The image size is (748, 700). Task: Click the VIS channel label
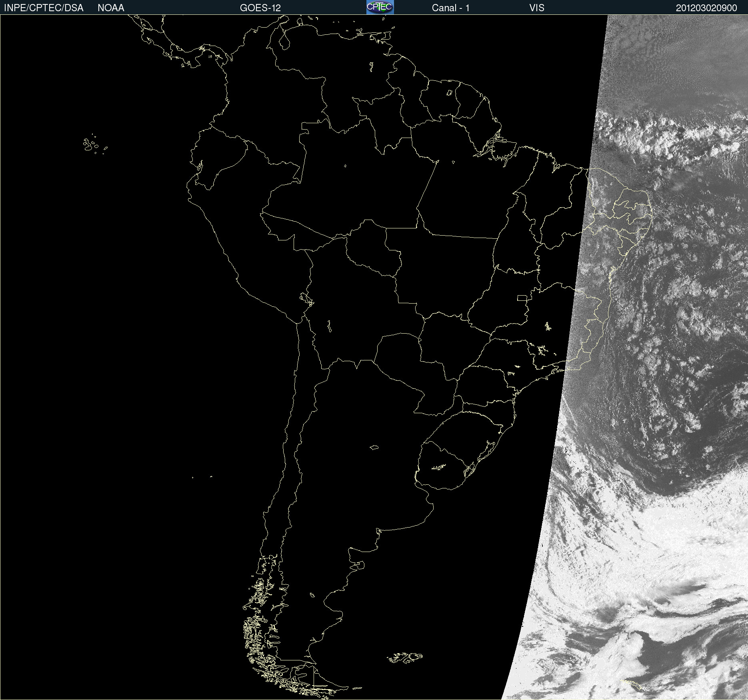pos(537,8)
